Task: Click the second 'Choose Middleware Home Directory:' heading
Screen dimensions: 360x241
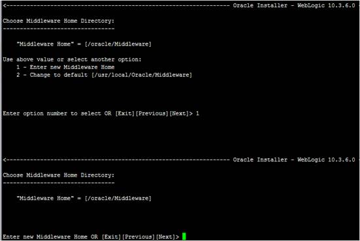Action: pos(59,175)
